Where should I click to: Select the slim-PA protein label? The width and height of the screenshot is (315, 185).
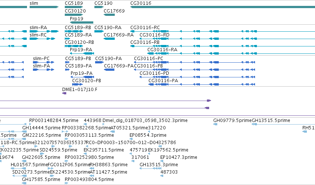41,66
